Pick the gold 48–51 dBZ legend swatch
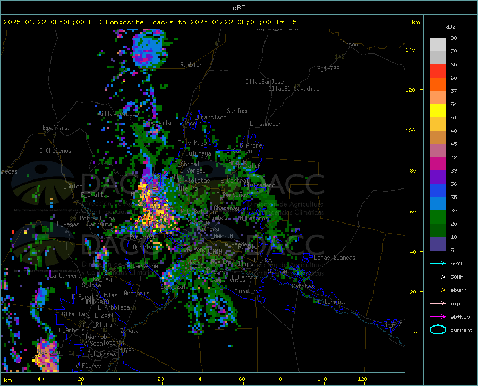Image resolution: width=478 pixels, height=386 pixels. pyautogui.click(x=438, y=124)
